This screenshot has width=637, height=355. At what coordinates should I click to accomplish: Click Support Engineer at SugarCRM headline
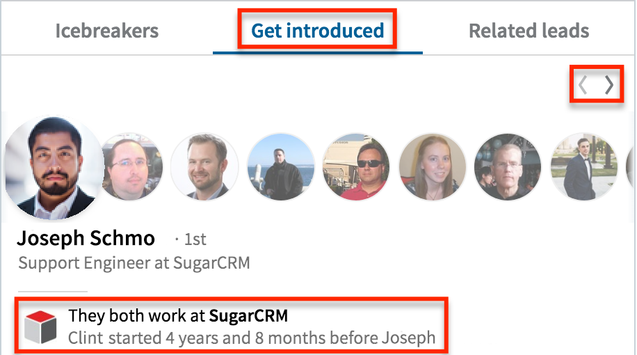tap(134, 263)
